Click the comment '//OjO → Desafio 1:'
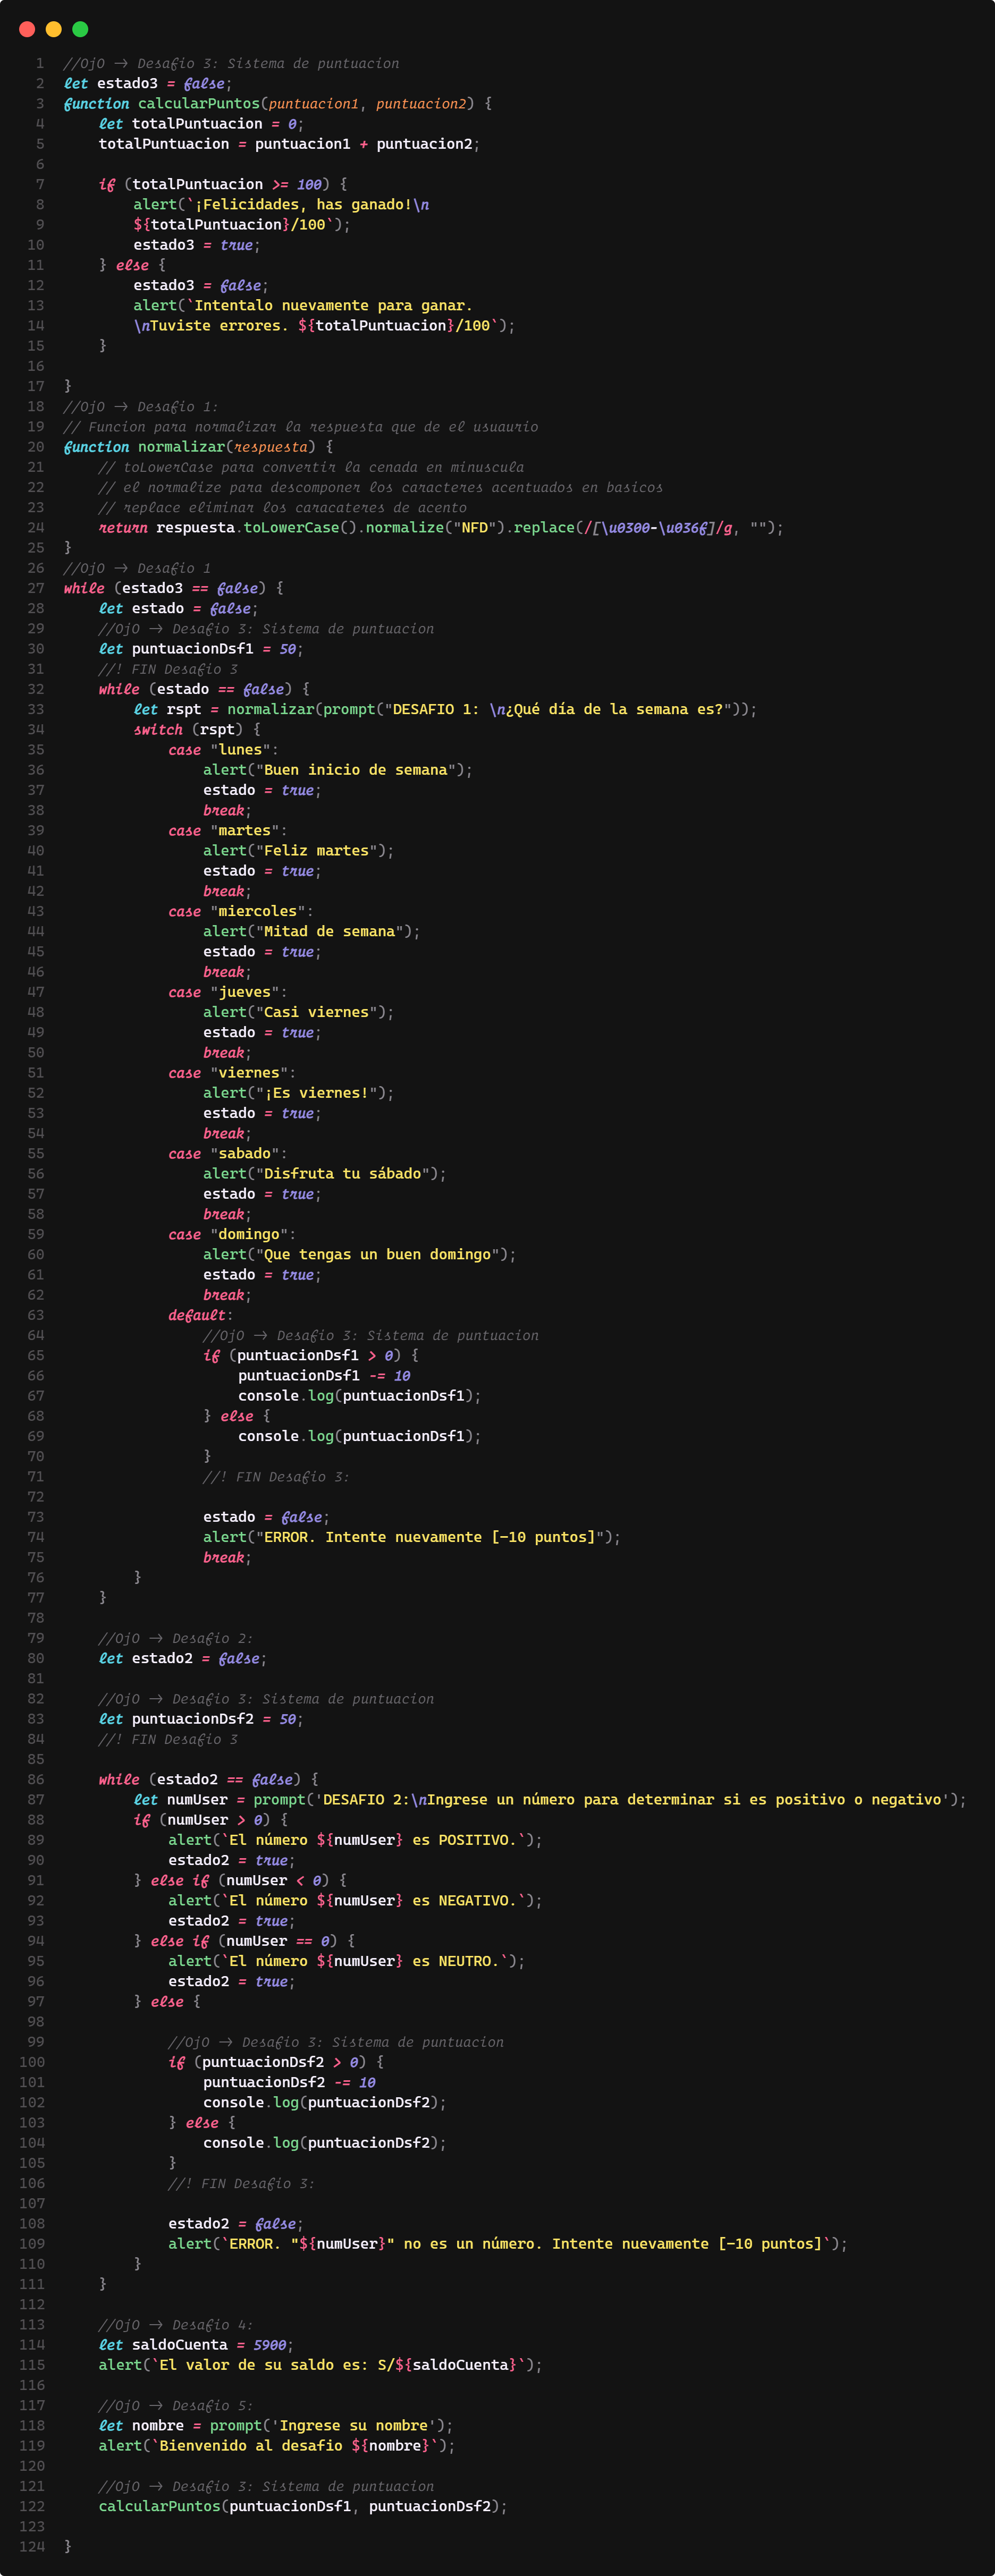Screen dimensions: 995x2576 (141, 407)
